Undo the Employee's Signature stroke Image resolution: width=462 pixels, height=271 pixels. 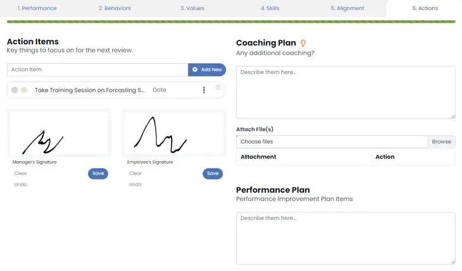point(135,184)
